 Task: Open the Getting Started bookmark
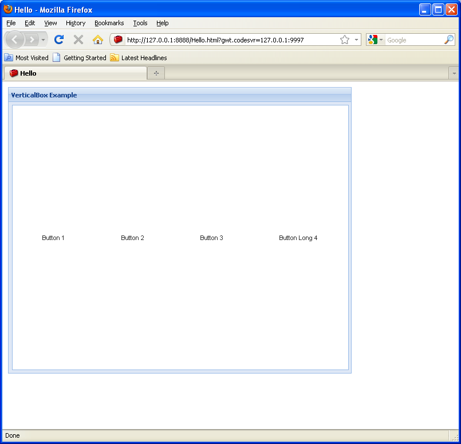[80, 58]
